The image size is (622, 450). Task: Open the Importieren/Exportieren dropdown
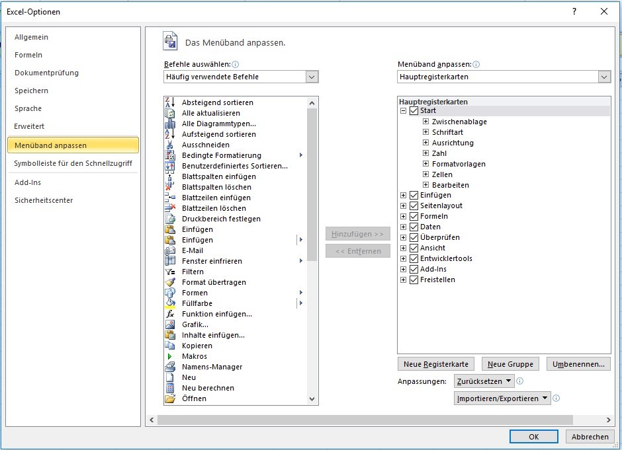click(502, 398)
